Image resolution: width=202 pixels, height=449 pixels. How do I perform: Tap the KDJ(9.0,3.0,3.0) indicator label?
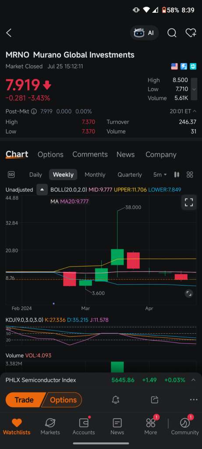tap(25, 320)
